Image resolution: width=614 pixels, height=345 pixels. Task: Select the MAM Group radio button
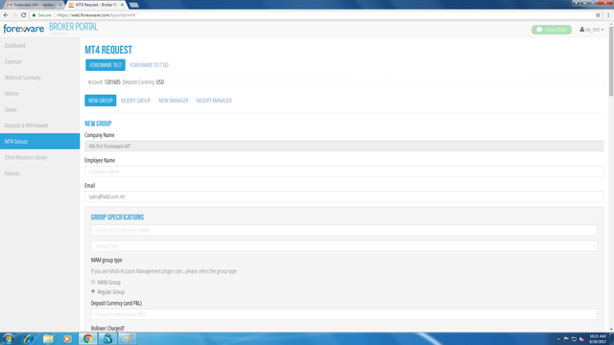(93, 282)
